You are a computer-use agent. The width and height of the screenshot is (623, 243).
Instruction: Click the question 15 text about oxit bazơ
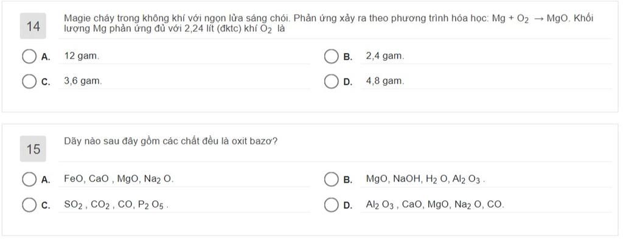click(171, 141)
